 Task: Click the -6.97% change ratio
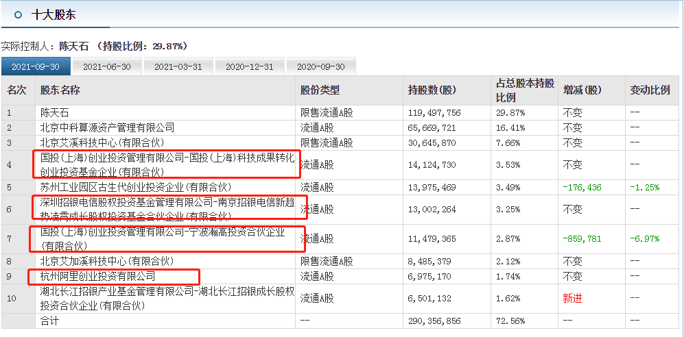(644, 239)
